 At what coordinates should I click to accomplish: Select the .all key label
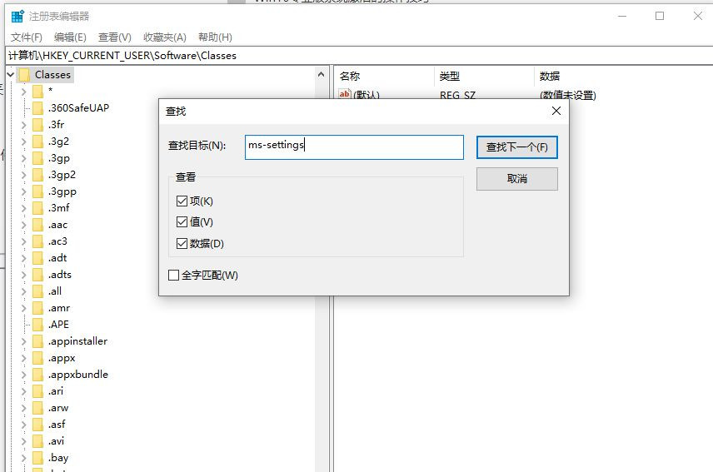(x=55, y=291)
